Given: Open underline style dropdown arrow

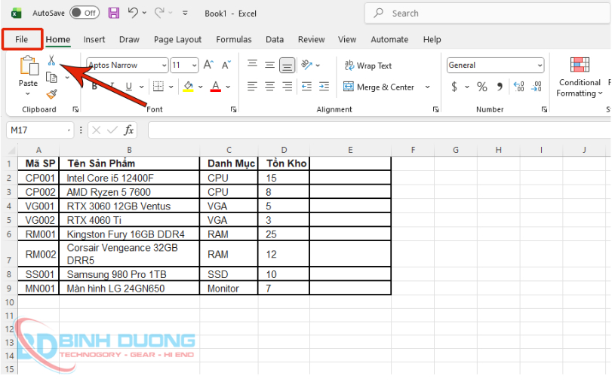Looking at the screenshot, I should 141,87.
